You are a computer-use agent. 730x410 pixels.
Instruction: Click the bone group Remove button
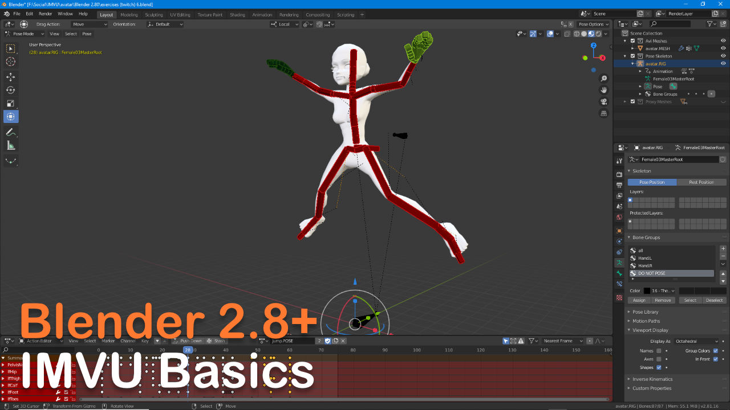coord(663,300)
